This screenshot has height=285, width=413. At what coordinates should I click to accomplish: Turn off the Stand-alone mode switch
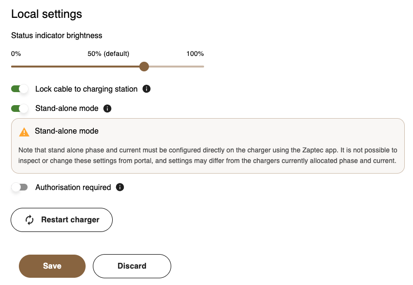20,109
